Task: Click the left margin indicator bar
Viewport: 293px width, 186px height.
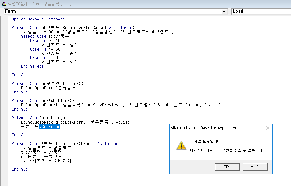Action: (x=5, y=99)
